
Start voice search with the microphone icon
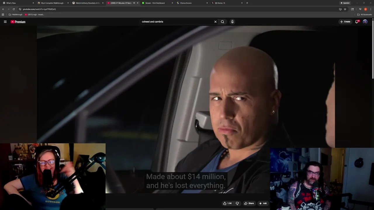(232, 22)
